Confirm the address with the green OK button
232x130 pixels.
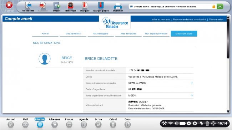tap(220, 6)
